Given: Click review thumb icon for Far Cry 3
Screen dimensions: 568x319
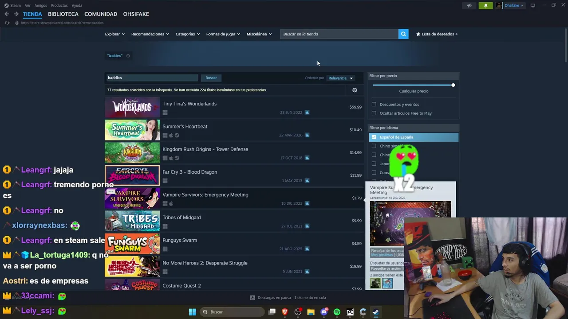Looking at the screenshot, I should 307,181.
